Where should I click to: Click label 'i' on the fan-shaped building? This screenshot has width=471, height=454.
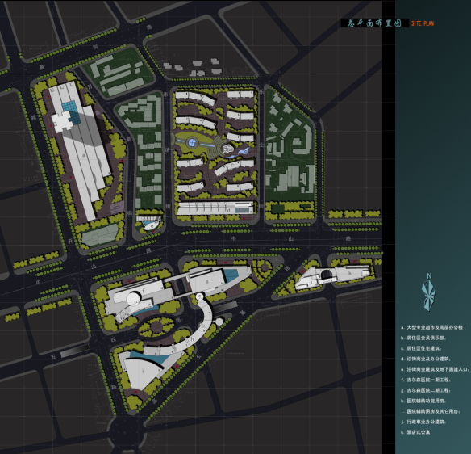[143, 371]
